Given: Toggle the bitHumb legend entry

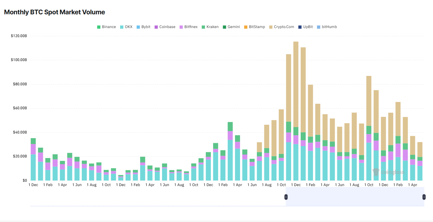Looking at the screenshot, I should [327, 27].
